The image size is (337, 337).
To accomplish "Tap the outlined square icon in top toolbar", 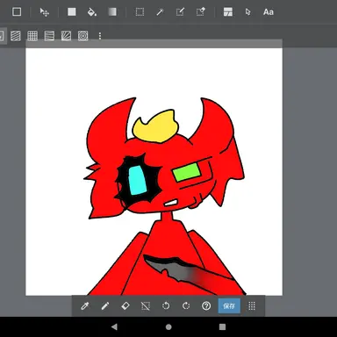I will [x=17, y=12].
